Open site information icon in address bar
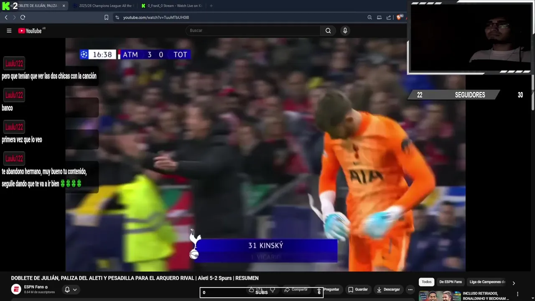The image size is (535, 301). click(117, 18)
